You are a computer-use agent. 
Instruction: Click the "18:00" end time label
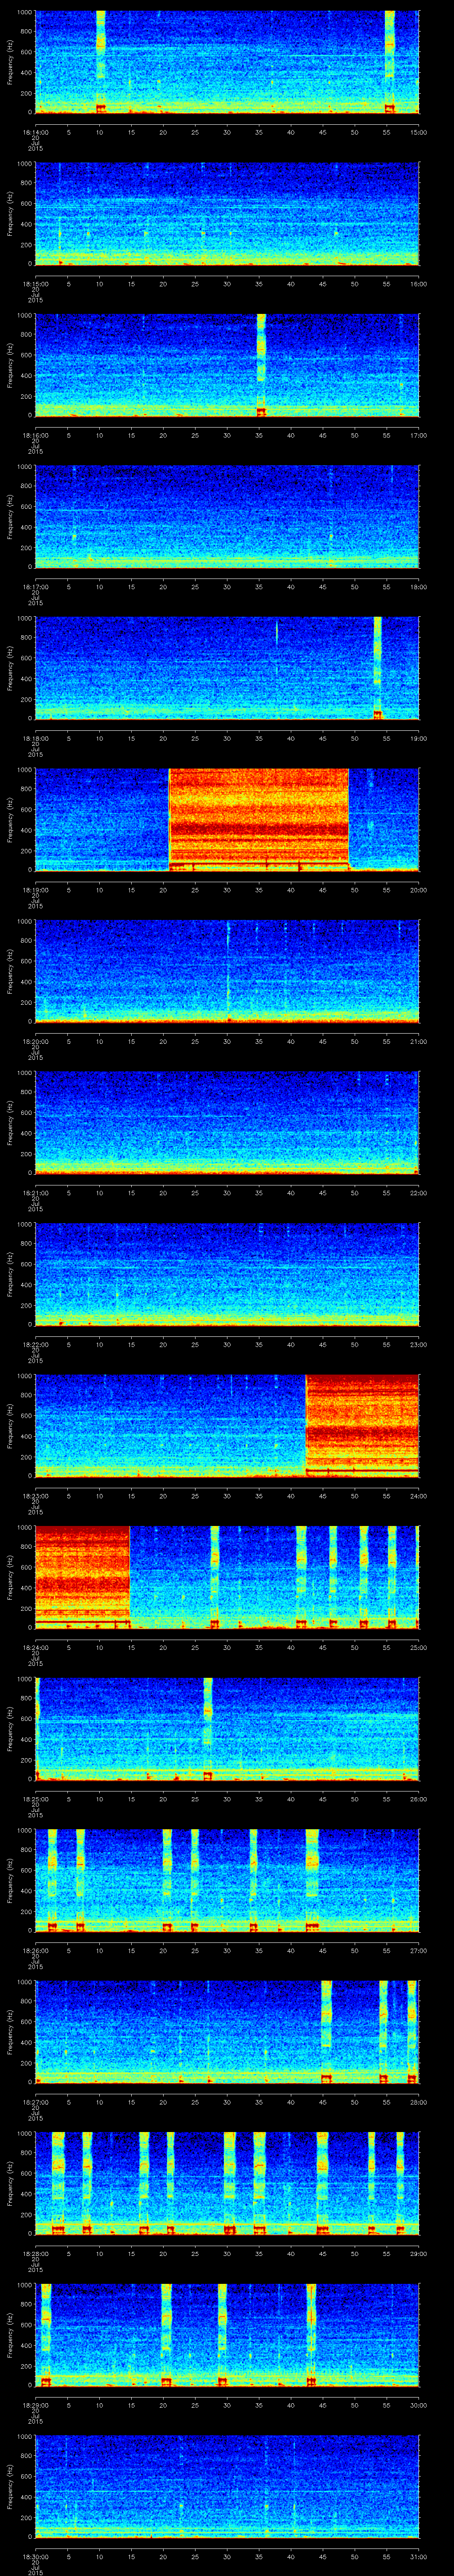(418, 587)
